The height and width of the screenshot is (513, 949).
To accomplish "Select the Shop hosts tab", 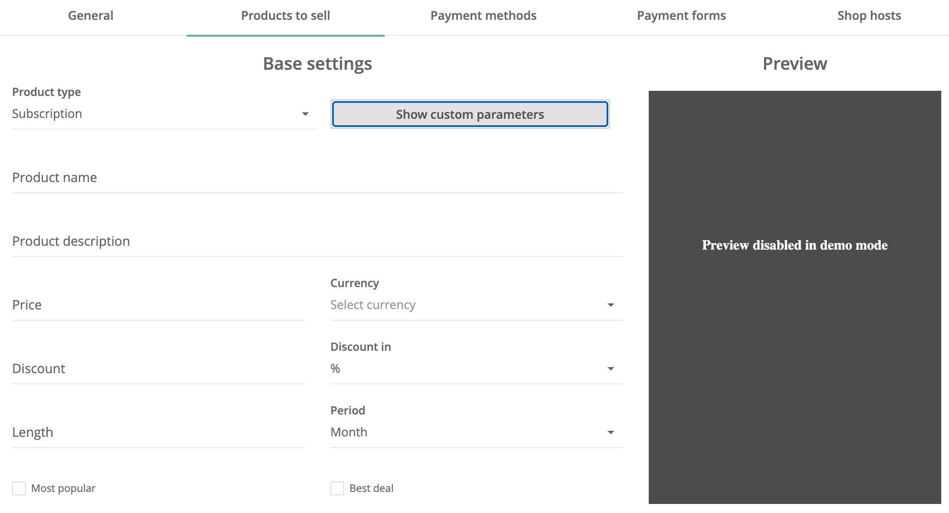I will click(x=869, y=16).
